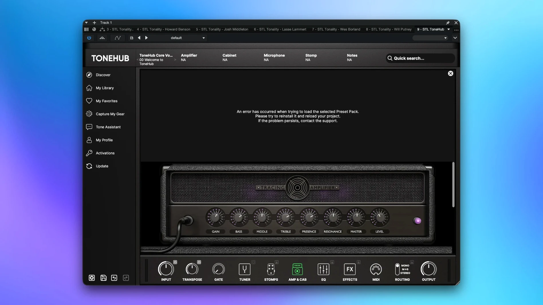Open the empty parameter dropdown top right
543x305 pixels.
430,38
